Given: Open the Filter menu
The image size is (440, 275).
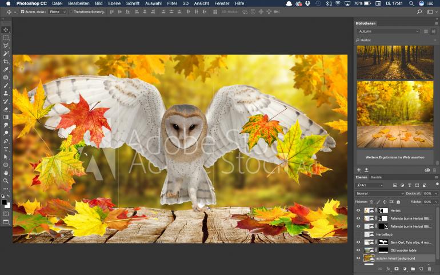Looking at the screenshot, I should [x=172, y=3].
